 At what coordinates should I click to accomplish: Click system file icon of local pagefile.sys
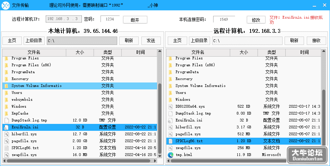(x=7, y=141)
